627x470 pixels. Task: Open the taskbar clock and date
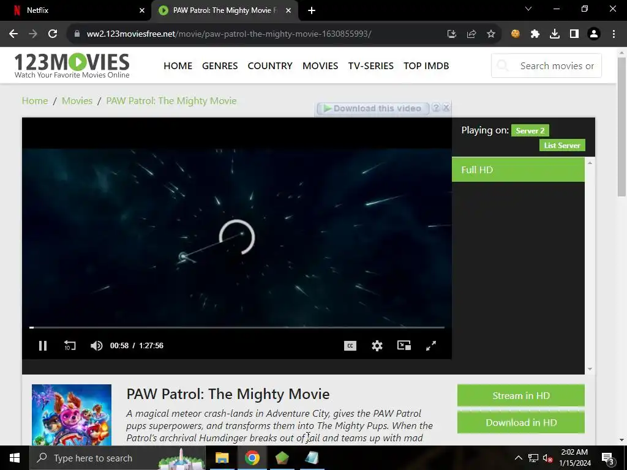tap(574, 458)
